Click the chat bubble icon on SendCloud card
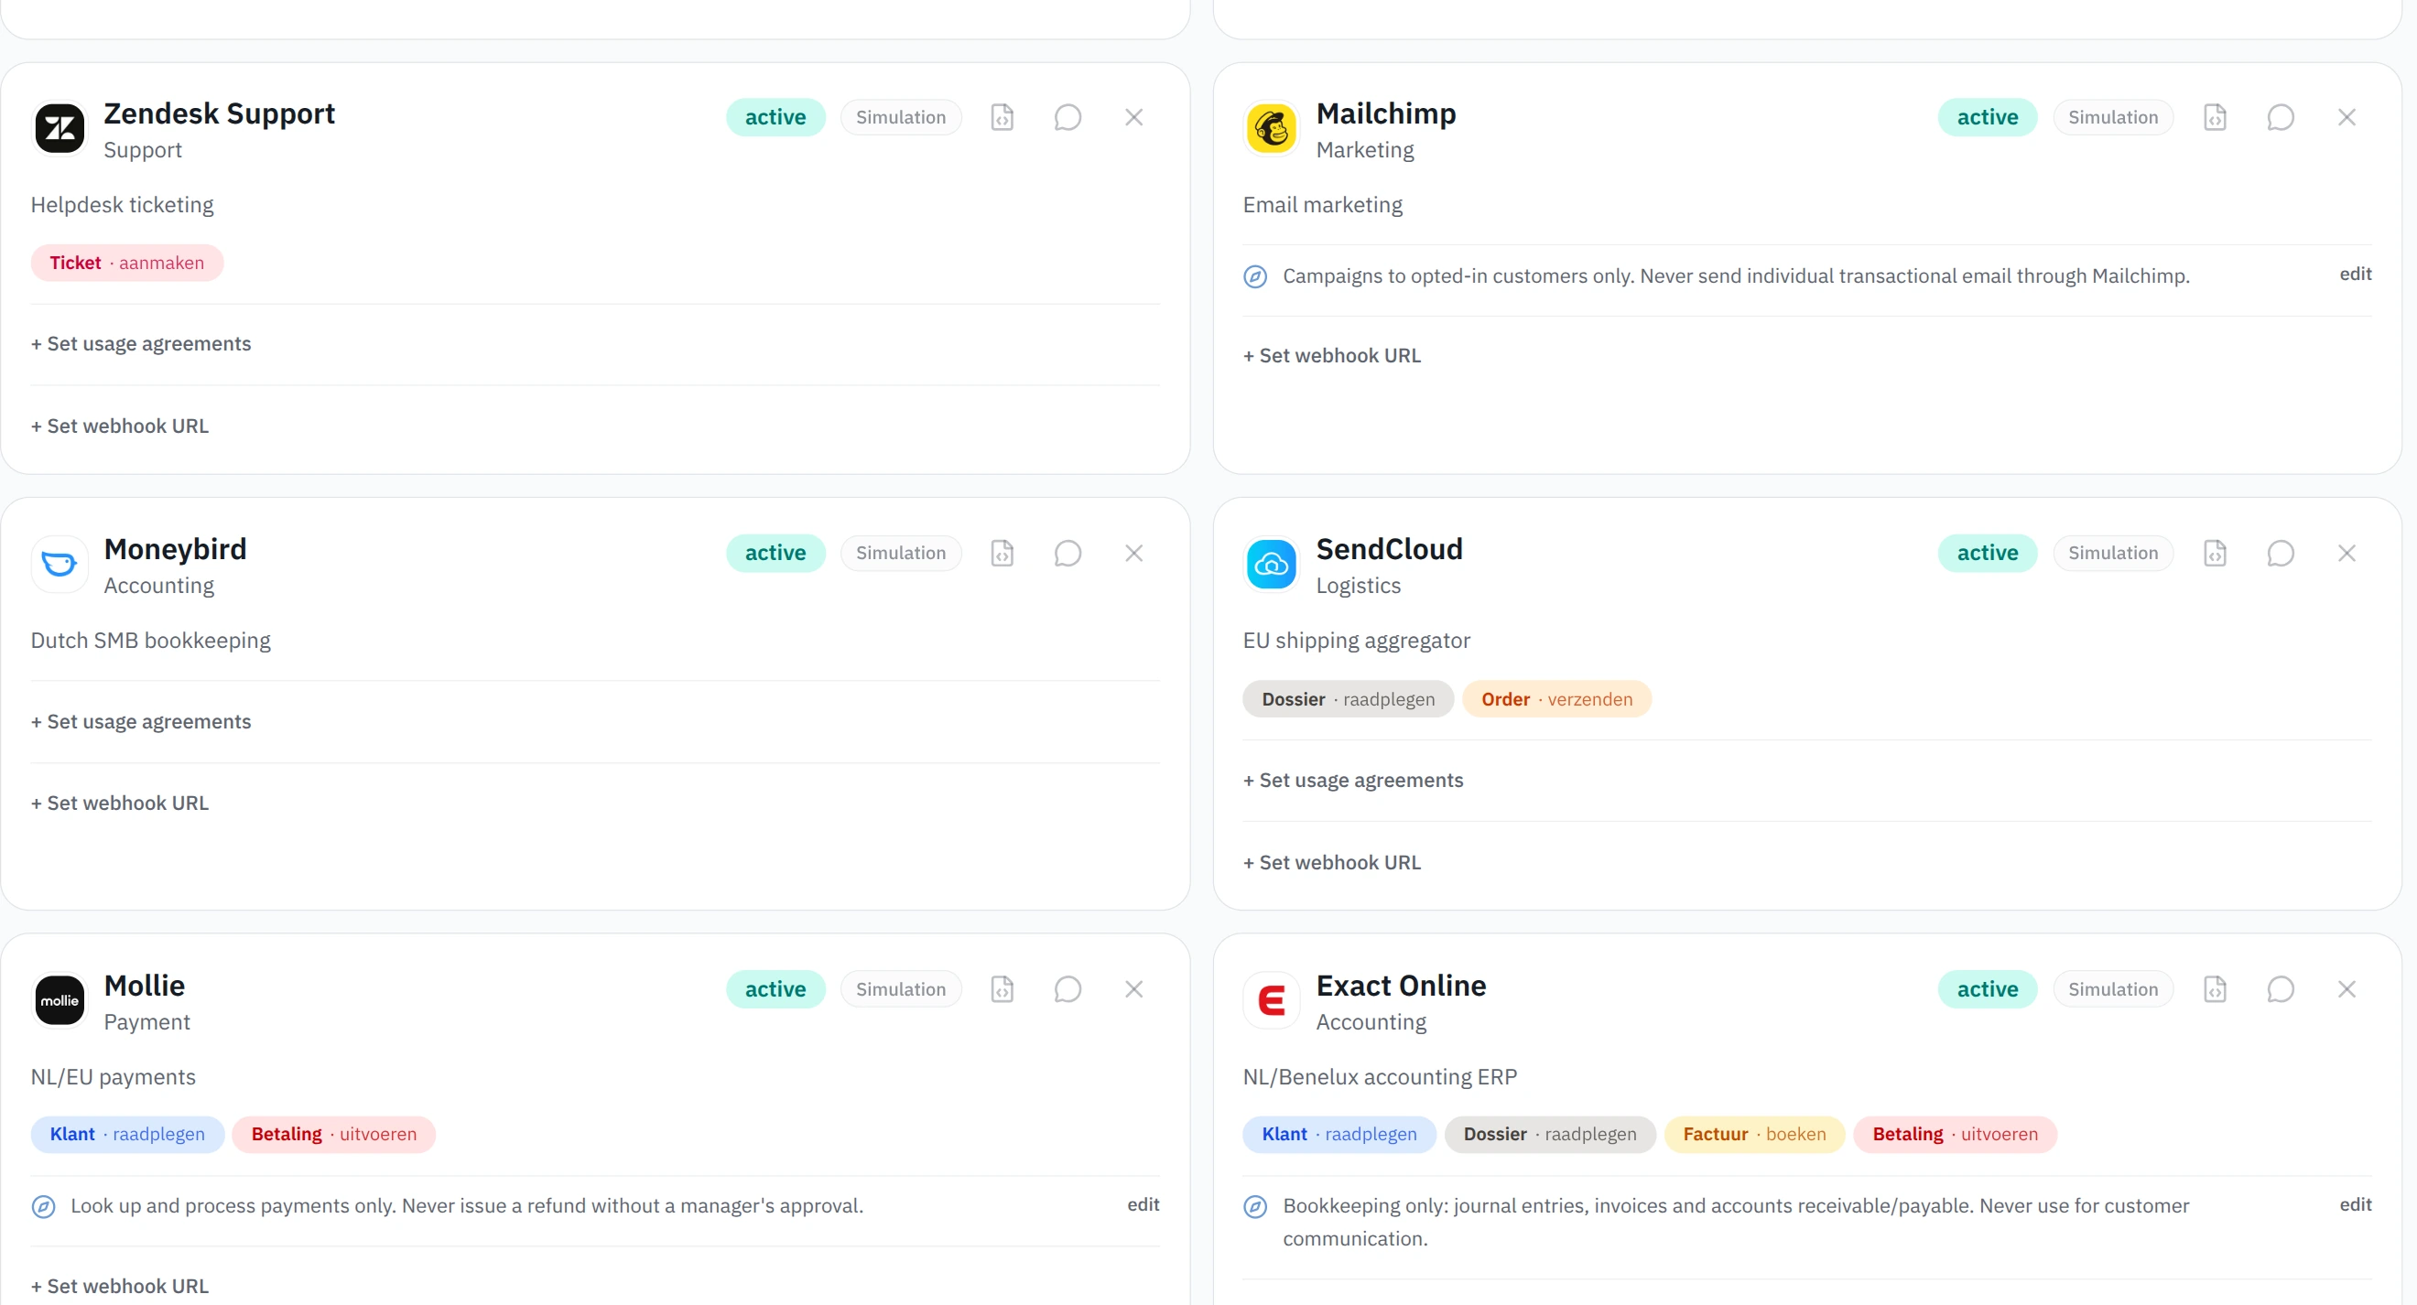Viewport: 2417px width, 1305px height. (2280, 553)
